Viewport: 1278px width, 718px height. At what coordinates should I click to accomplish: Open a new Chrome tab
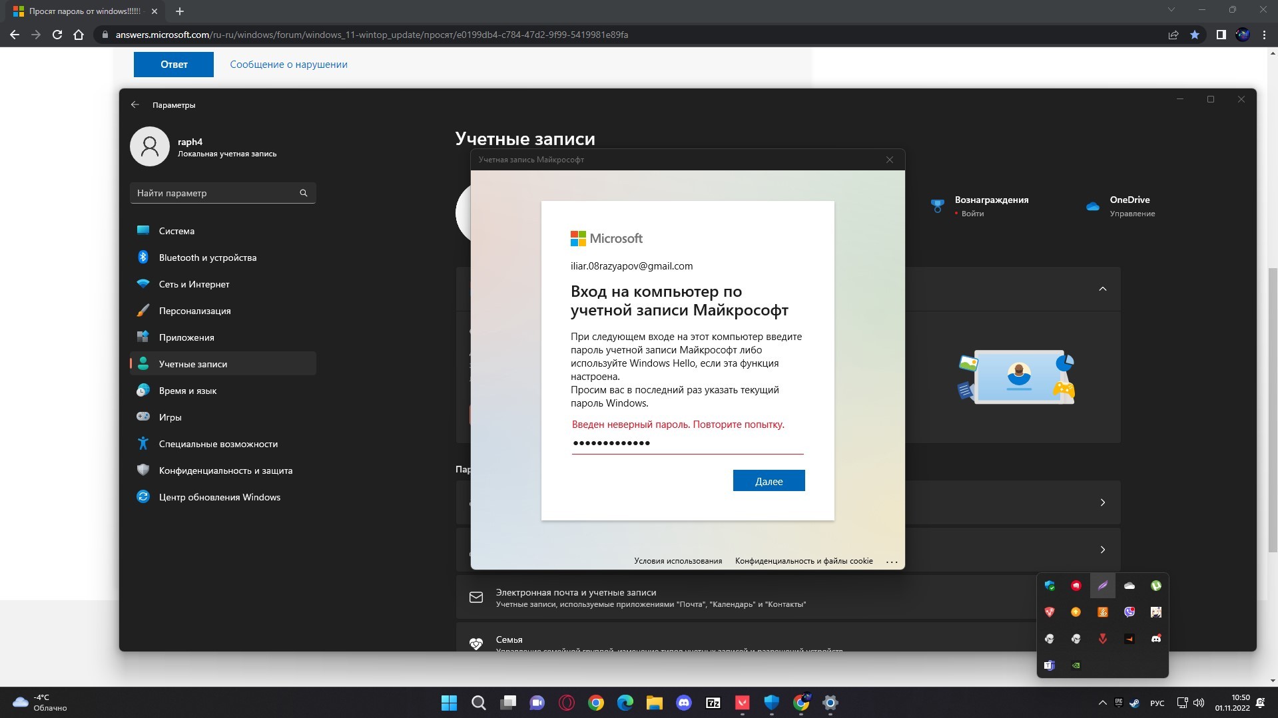point(180,11)
